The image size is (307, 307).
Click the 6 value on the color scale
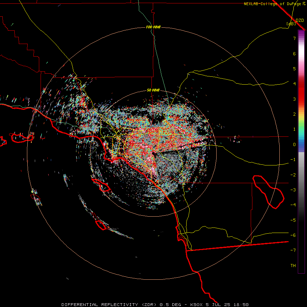coord(294,54)
